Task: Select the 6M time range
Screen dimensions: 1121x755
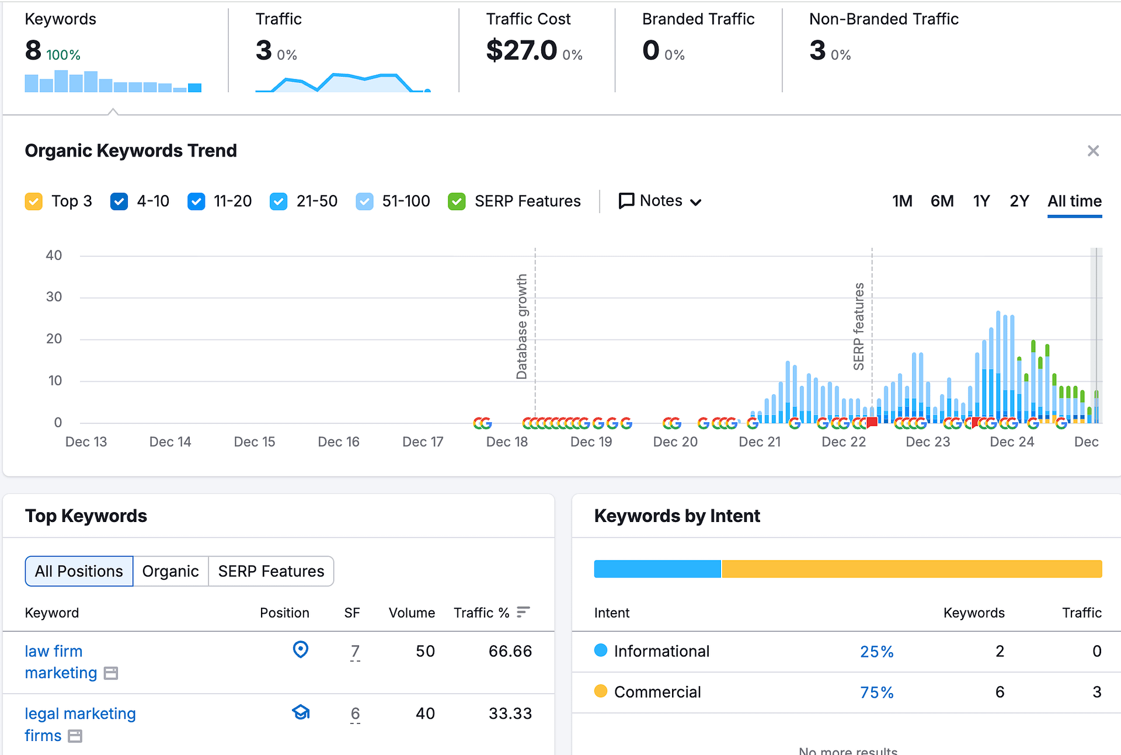Action: [942, 201]
